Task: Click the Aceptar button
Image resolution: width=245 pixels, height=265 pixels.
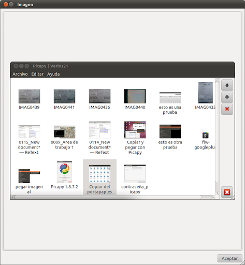Action: point(229,258)
